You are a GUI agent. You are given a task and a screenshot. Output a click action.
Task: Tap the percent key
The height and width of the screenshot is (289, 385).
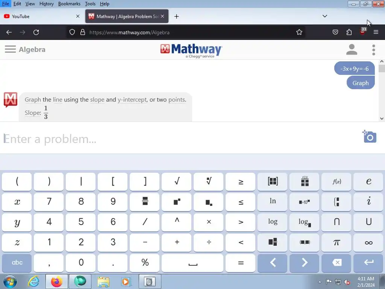[x=145, y=263]
